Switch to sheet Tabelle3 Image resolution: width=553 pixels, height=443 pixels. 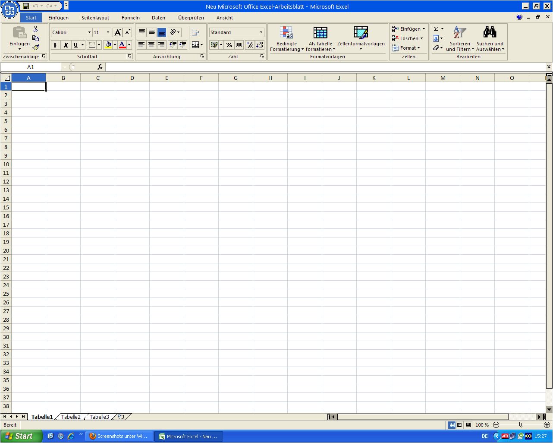[99, 417]
